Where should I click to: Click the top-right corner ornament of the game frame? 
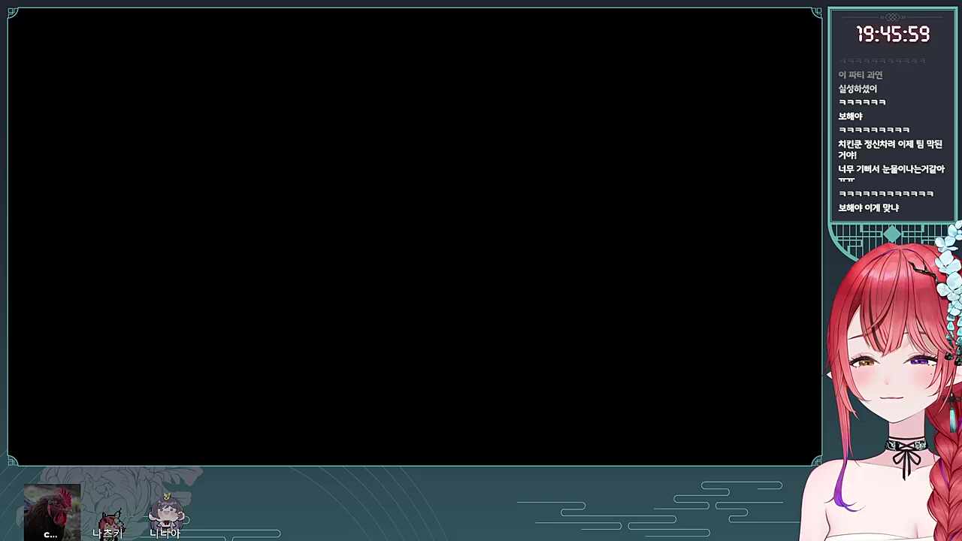tap(816, 13)
